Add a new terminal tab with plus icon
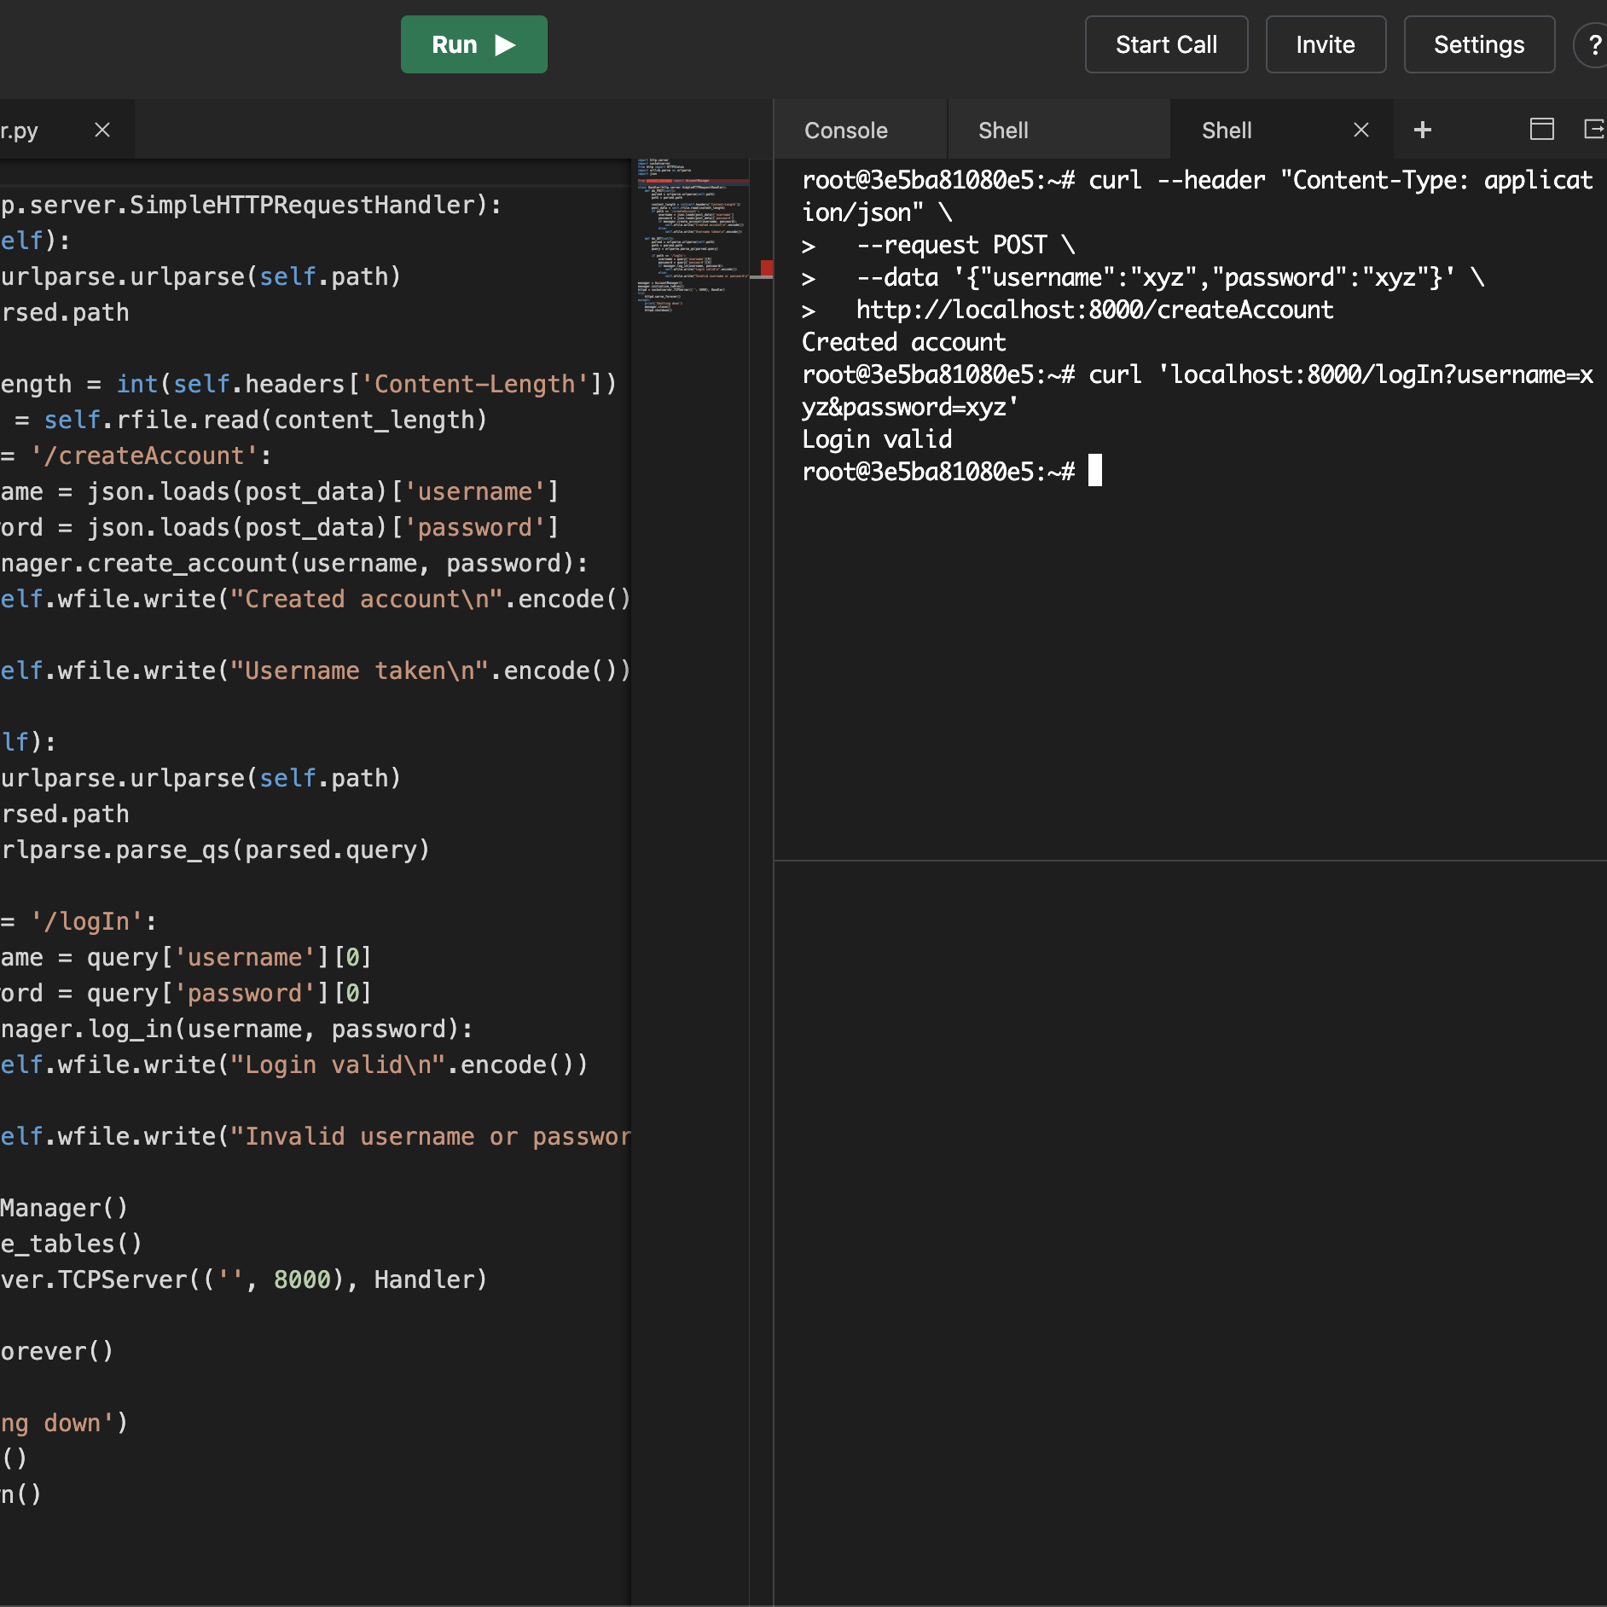 [1422, 130]
